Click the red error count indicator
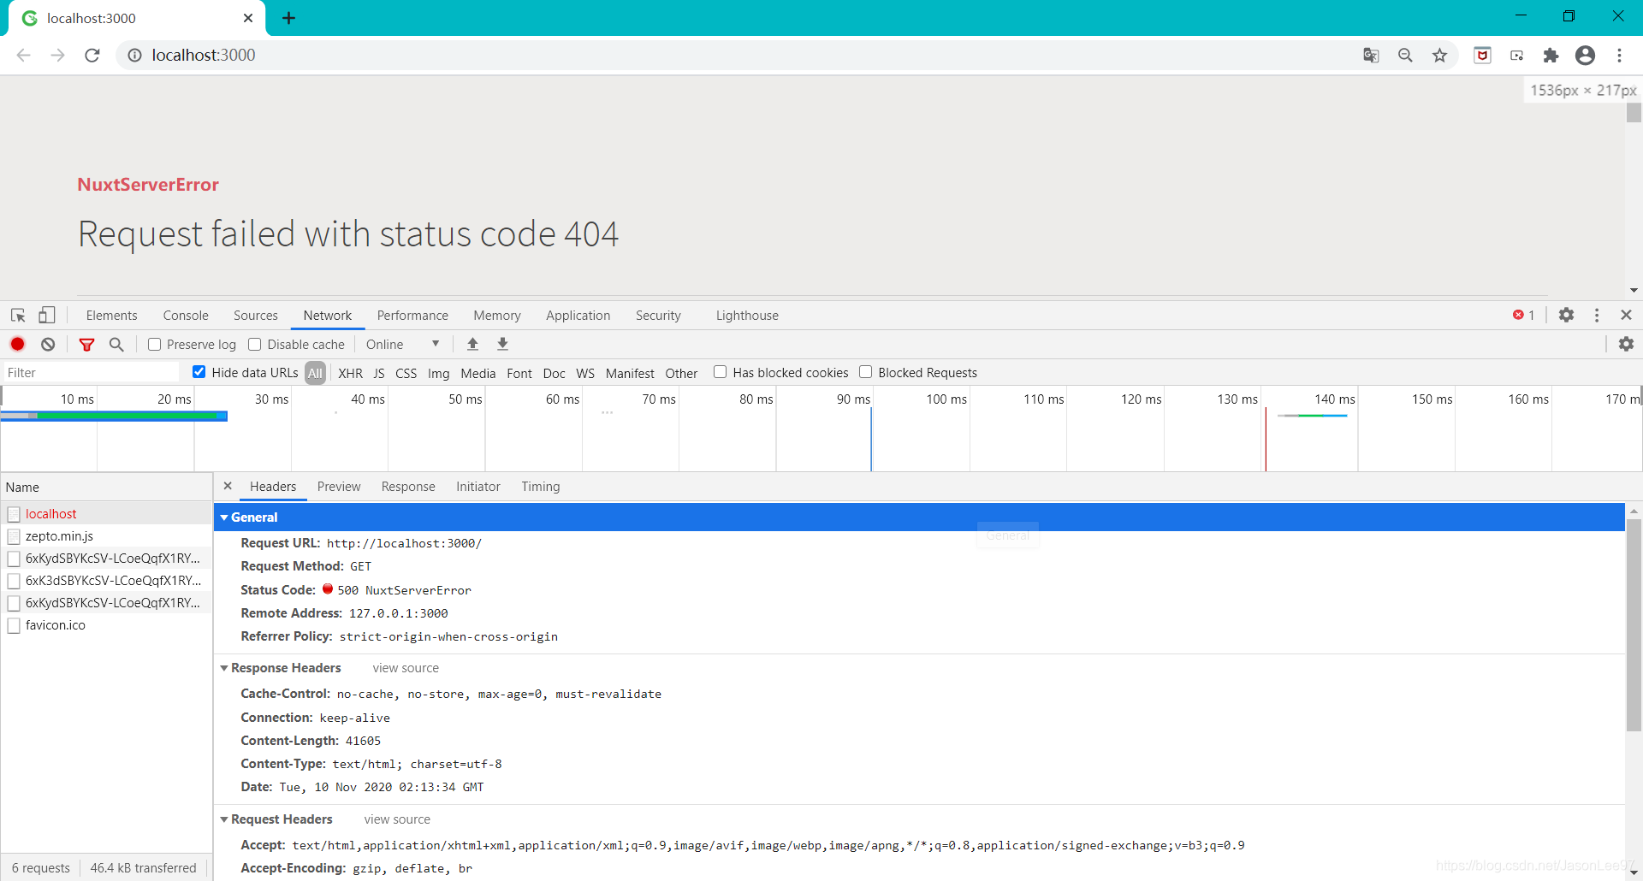1643x881 pixels. (x=1523, y=315)
